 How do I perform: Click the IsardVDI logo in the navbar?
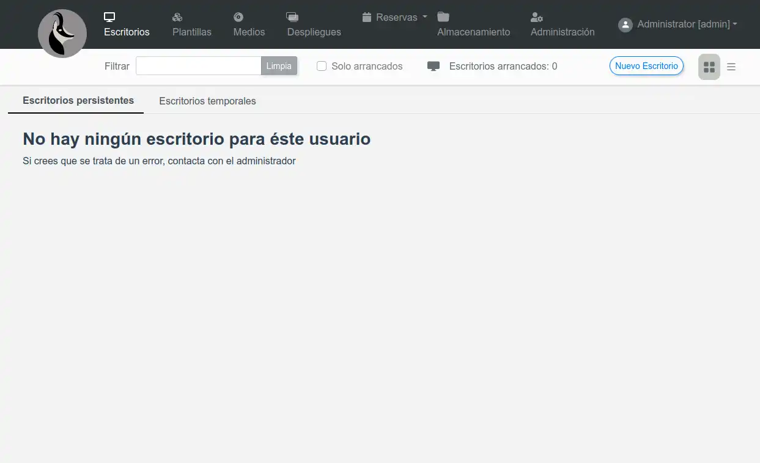pyautogui.click(x=62, y=34)
